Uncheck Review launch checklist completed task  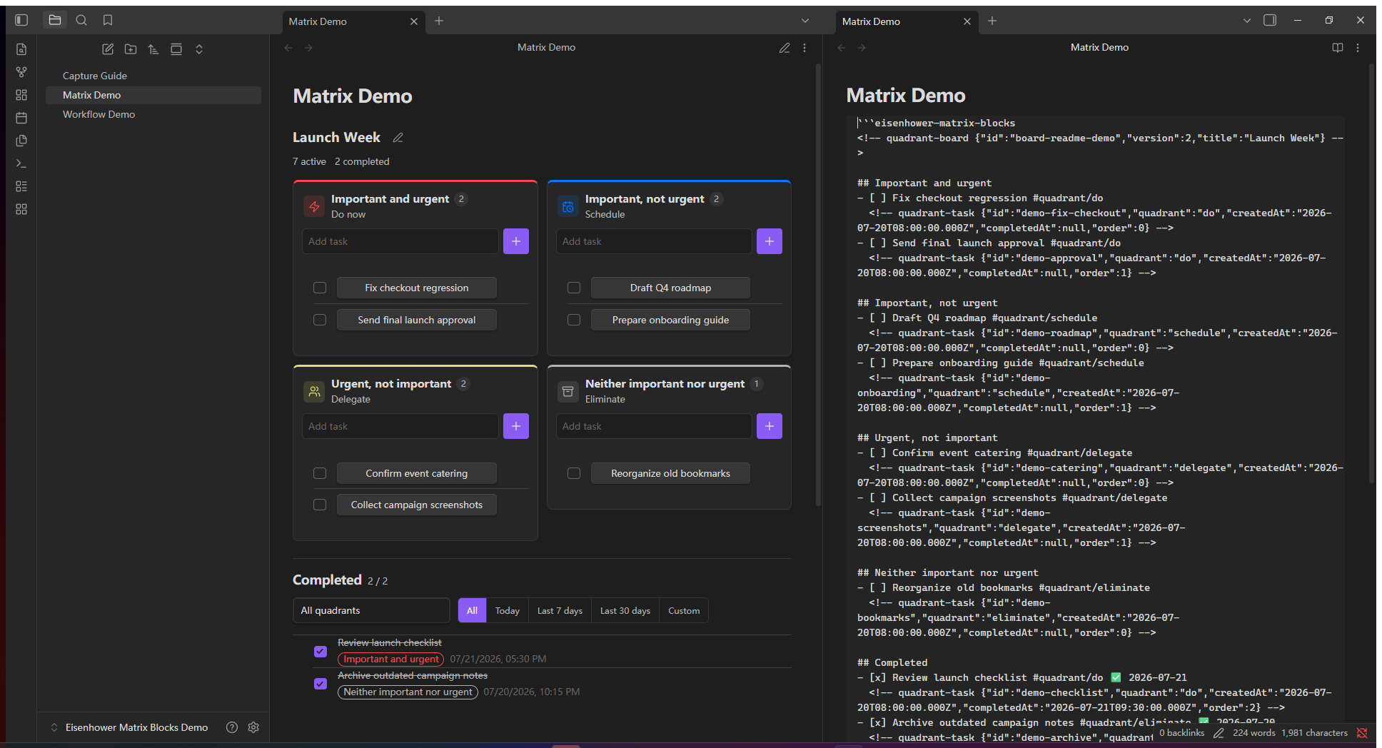321,652
